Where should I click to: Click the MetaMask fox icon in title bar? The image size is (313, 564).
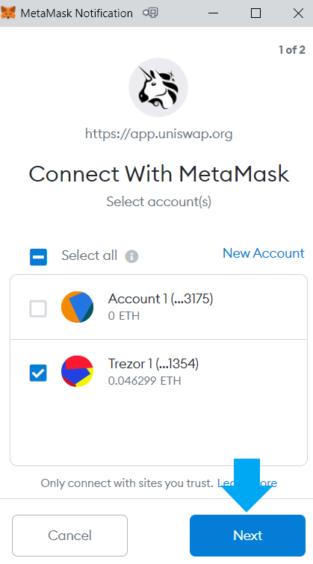click(8, 13)
